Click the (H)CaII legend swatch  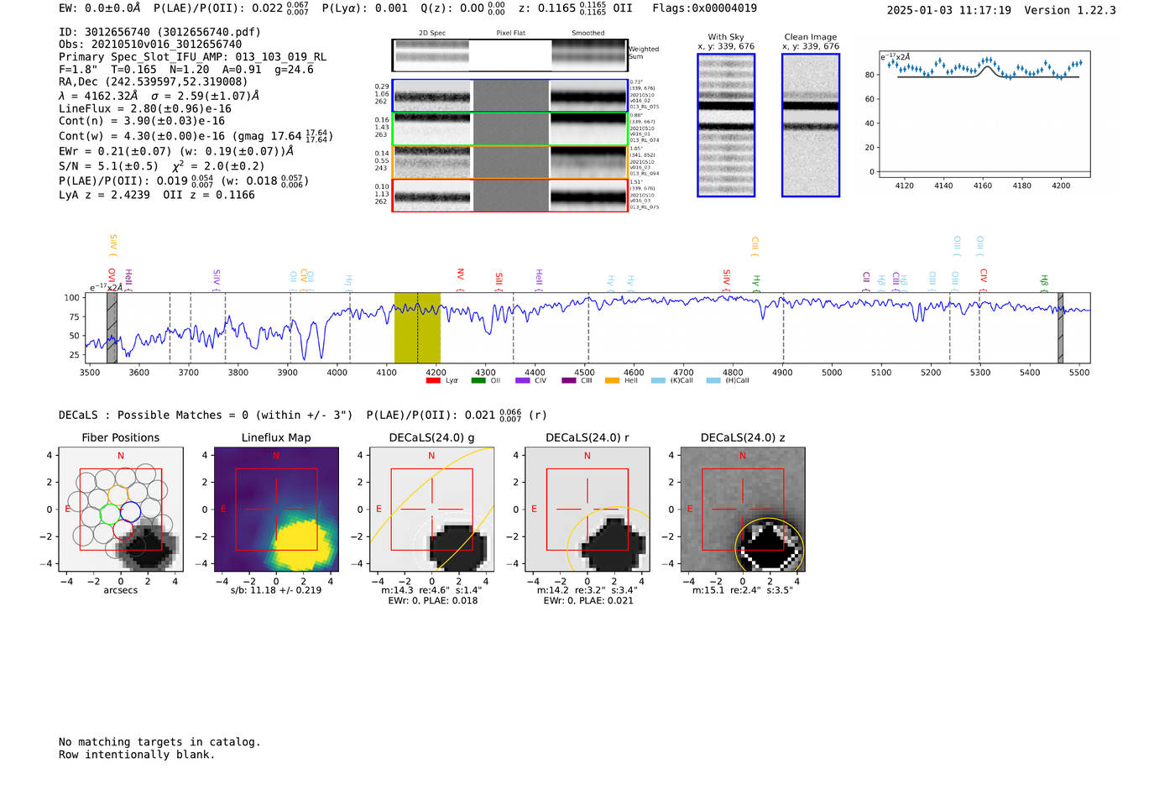click(713, 381)
